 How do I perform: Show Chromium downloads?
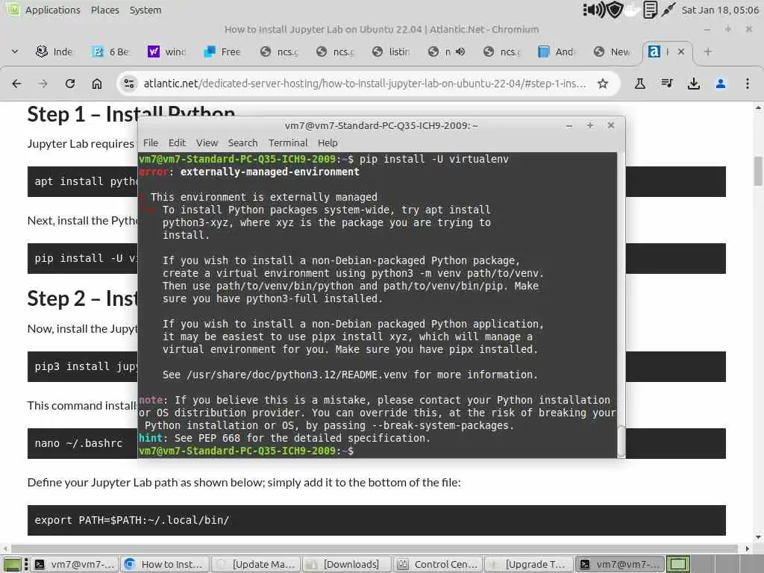(x=693, y=84)
